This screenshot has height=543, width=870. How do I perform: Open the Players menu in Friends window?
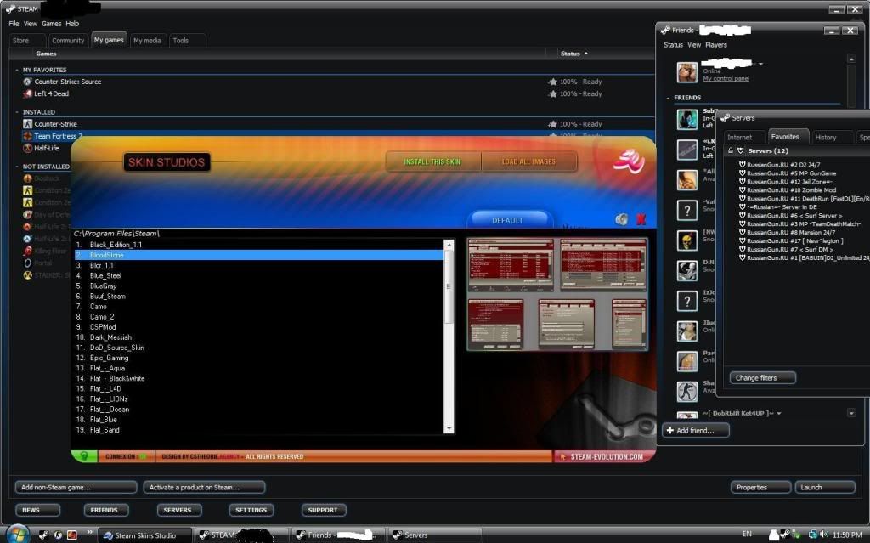[x=715, y=45]
